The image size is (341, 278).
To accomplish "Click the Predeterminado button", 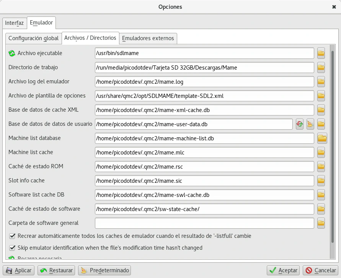I will tap(104, 270).
